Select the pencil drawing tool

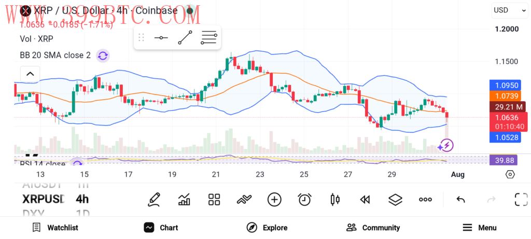154,200
